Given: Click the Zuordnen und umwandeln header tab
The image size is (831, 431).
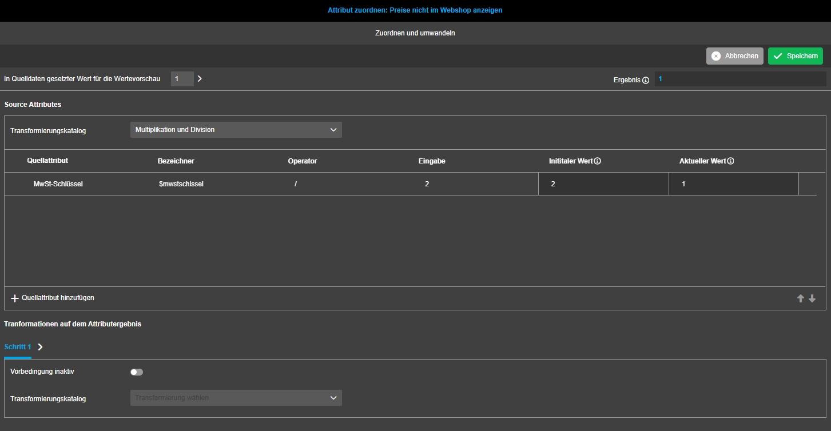Looking at the screenshot, I should [415, 33].
